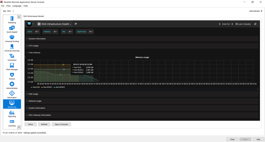Click the Memory usage panel title
Image resolution: width=265 pixels, height=142 pixels.
142,57
